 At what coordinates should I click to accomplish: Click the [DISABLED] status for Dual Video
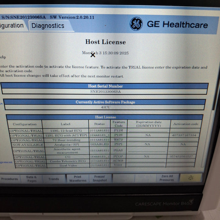100,165
